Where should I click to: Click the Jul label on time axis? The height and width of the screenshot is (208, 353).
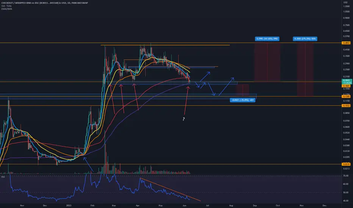(x=207, y=205)
